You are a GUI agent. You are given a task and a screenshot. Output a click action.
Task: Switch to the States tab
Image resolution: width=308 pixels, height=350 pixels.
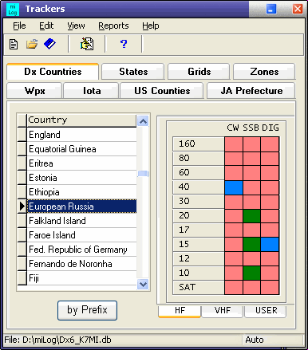point(133,72)
